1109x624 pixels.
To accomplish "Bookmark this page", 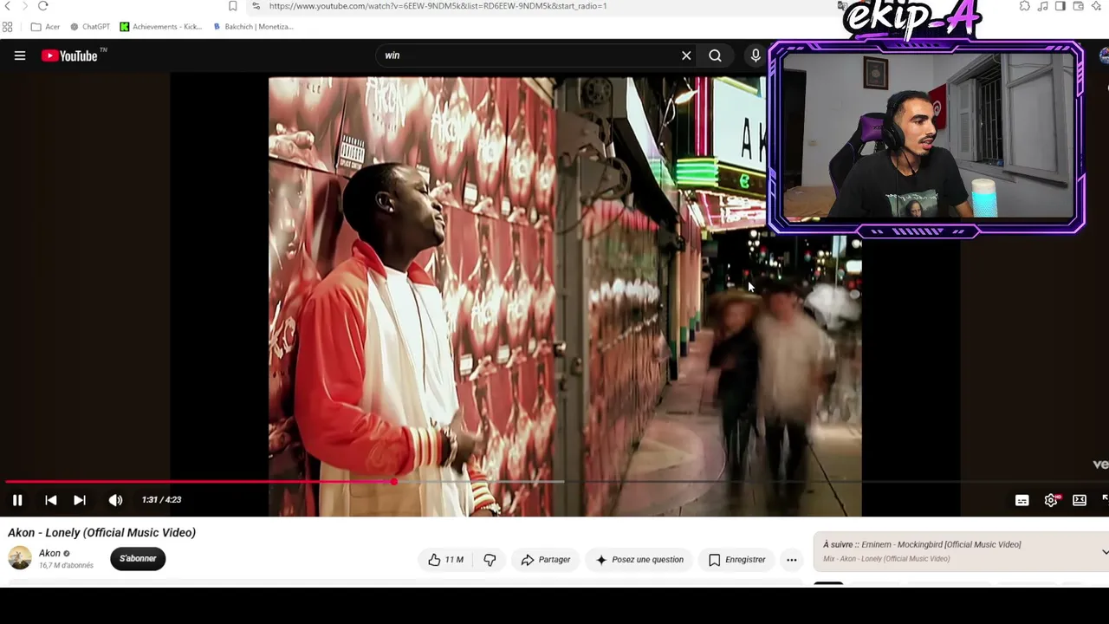I will tap(232, 6).
